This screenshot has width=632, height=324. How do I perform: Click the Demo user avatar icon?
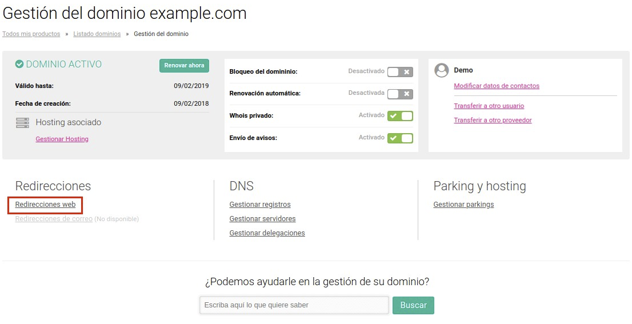pyautogui.click(x=441, y=70)
